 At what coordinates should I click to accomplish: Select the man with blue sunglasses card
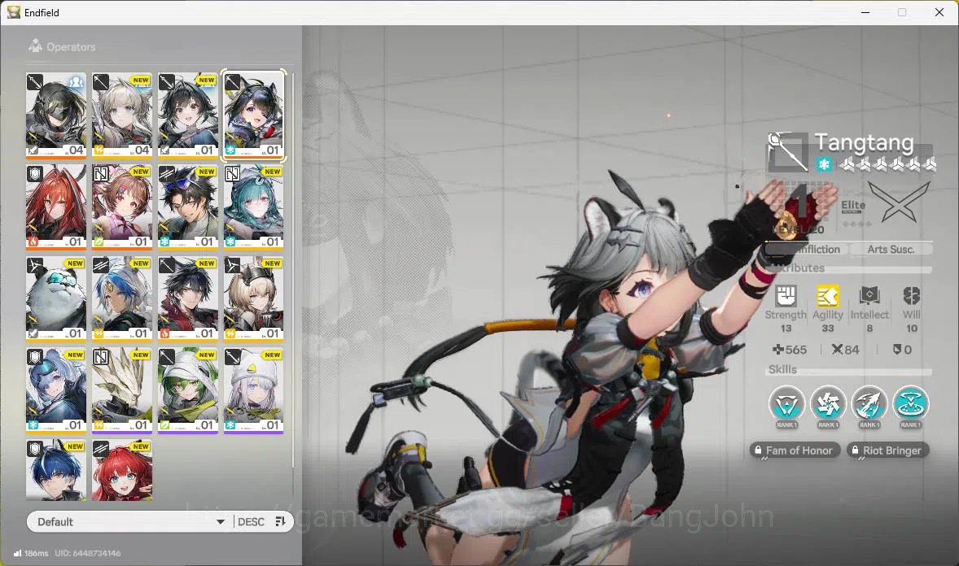click(188, 207)
